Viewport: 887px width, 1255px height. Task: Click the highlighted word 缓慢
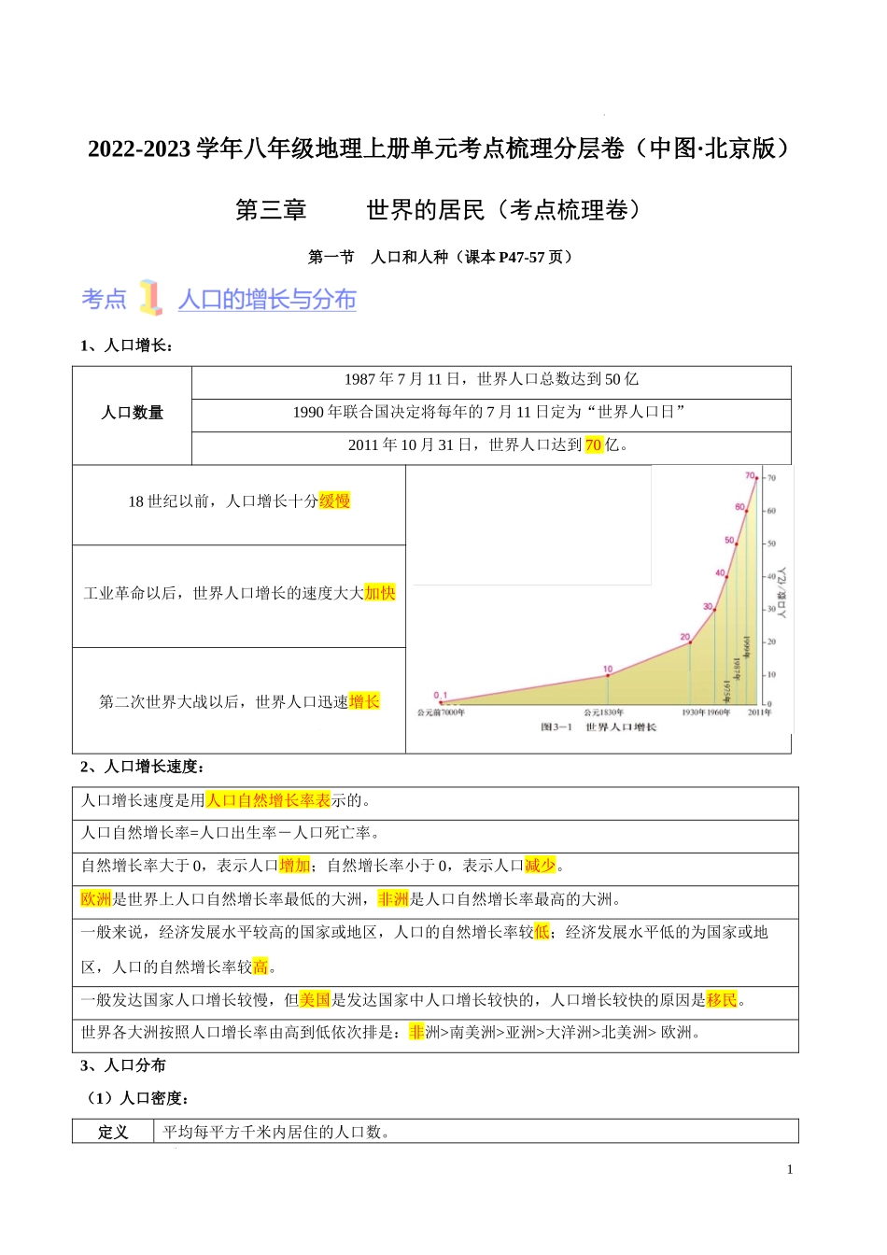point(334,501)
